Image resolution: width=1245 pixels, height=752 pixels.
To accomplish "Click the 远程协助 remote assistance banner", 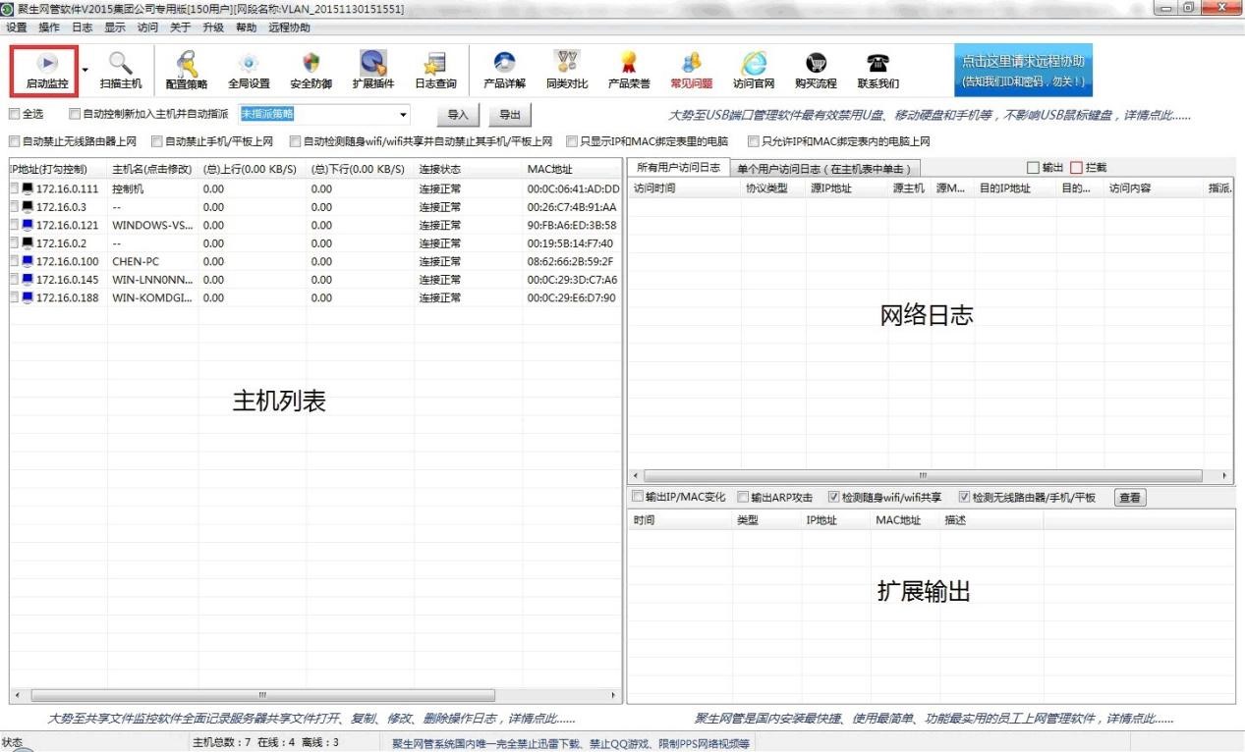I will pyautogui.click(x=1023, y=70).
